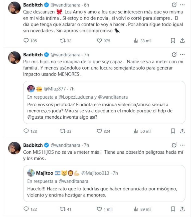This screenshot has height=217, width=192.
Task: Click Badbitch avatar on the second tweet
Action: coord(15,58)
